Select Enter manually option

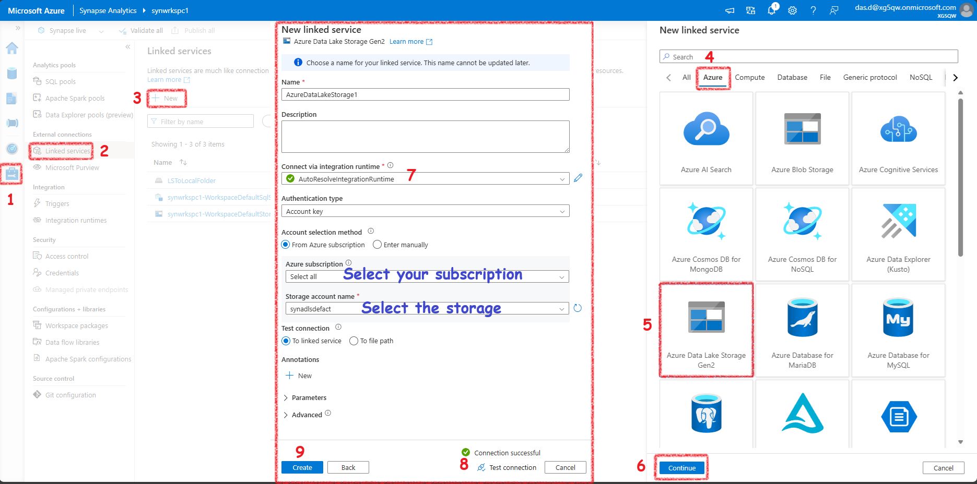click(377, 245)
